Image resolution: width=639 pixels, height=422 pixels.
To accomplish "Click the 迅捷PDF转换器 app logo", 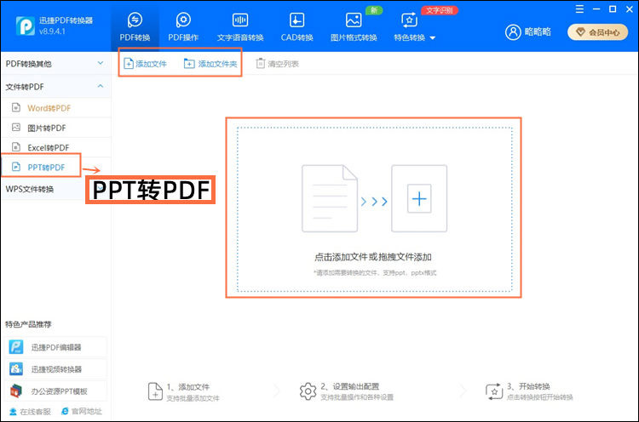I will click(x=26, y=26).
